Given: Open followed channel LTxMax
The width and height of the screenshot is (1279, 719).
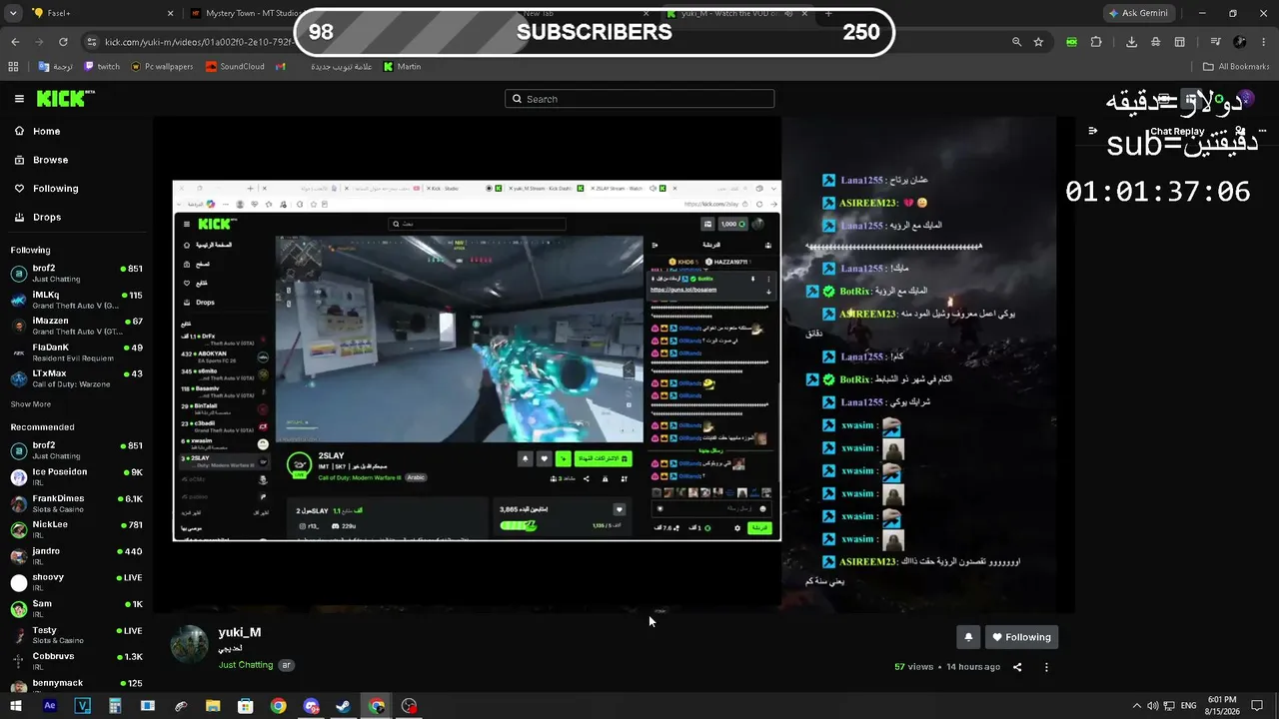Looking at the screenshot, I should 77,378.
